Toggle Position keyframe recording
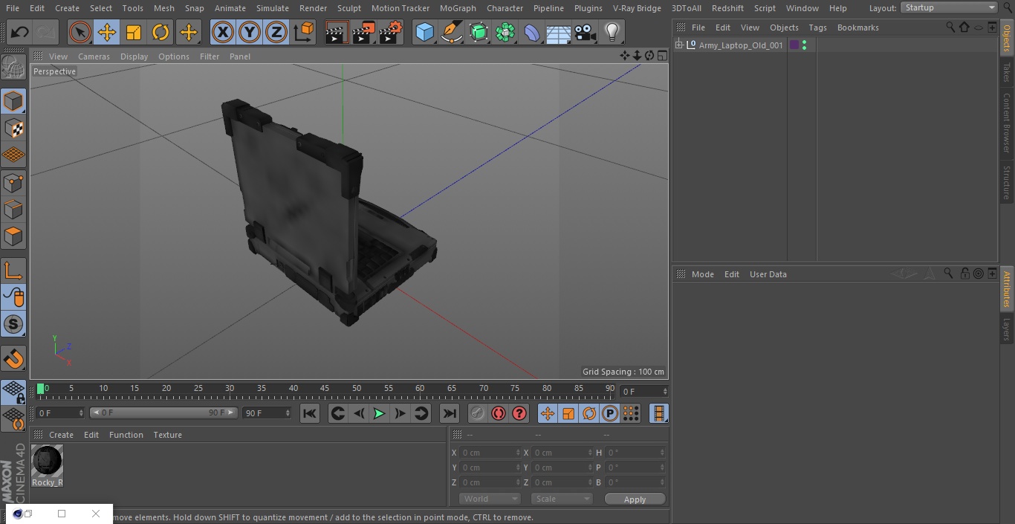The image size is (1015, 524). (x=548, y=413)
